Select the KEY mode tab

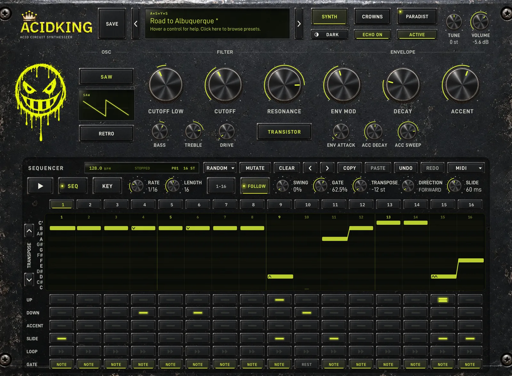[x=107, y=186]
